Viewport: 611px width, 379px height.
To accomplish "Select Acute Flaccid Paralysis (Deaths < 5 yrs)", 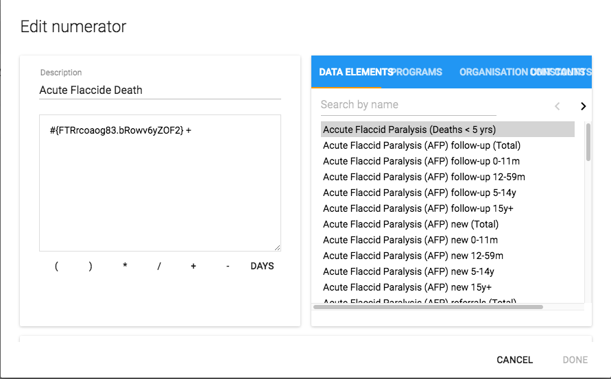I will click(x=409, y=130).
